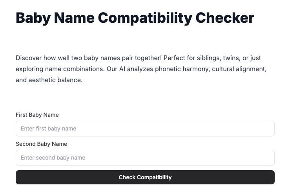Click the "First Baby Name" field label
Image resolution: width=290 pixels, height=193 pixels.
pos(37,115)
